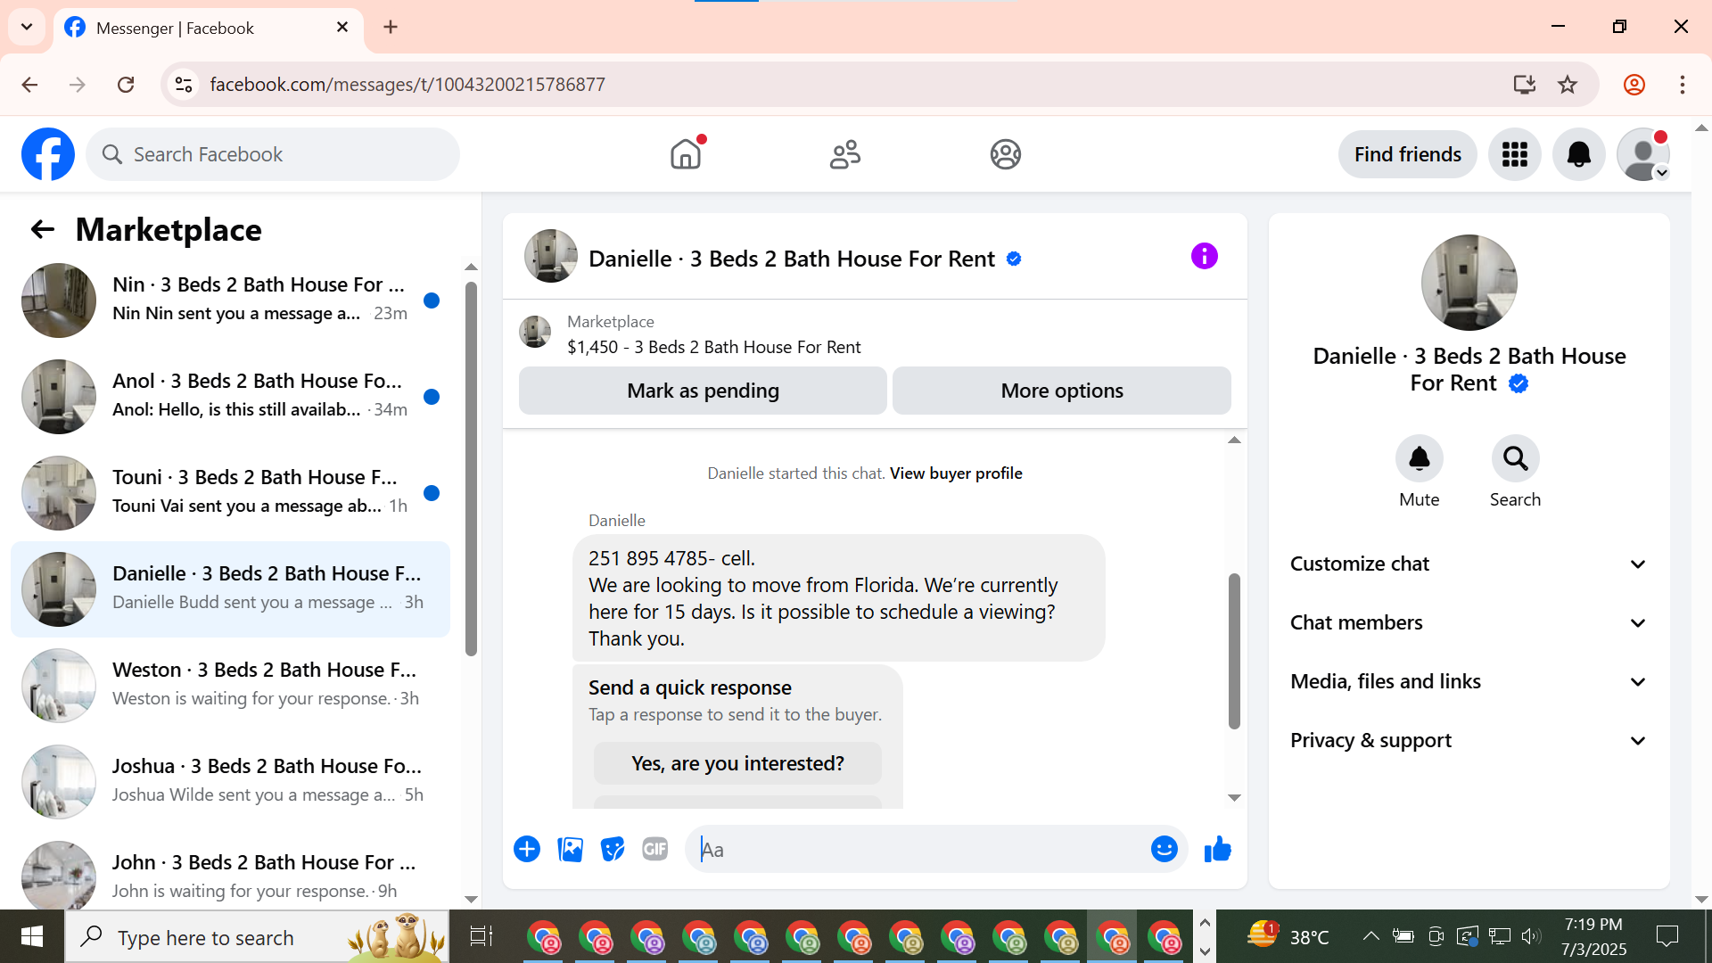The image size is (1712, 963).
Task: Open Windows Task View on taskbar
Action: pyautogui.click(x=481, y=936)
